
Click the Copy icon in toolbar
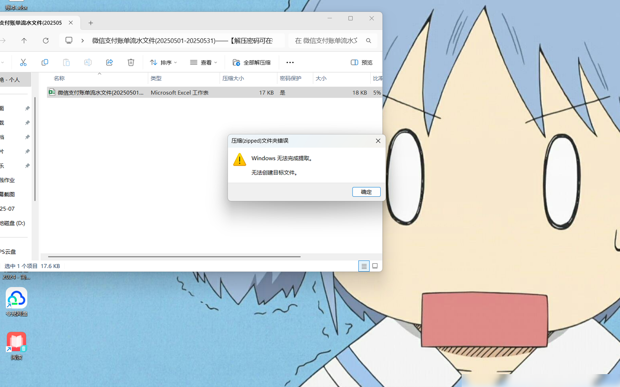click(45, 63)
